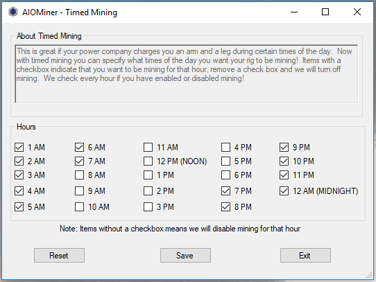
Task: Tick the 12 PM (NOON) checkbox
Action: click(148, 161)
